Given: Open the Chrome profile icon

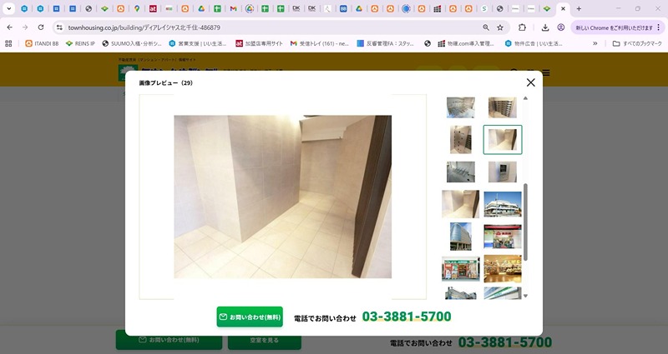Looking at the screenshot, I should click(x=561, y=27).
